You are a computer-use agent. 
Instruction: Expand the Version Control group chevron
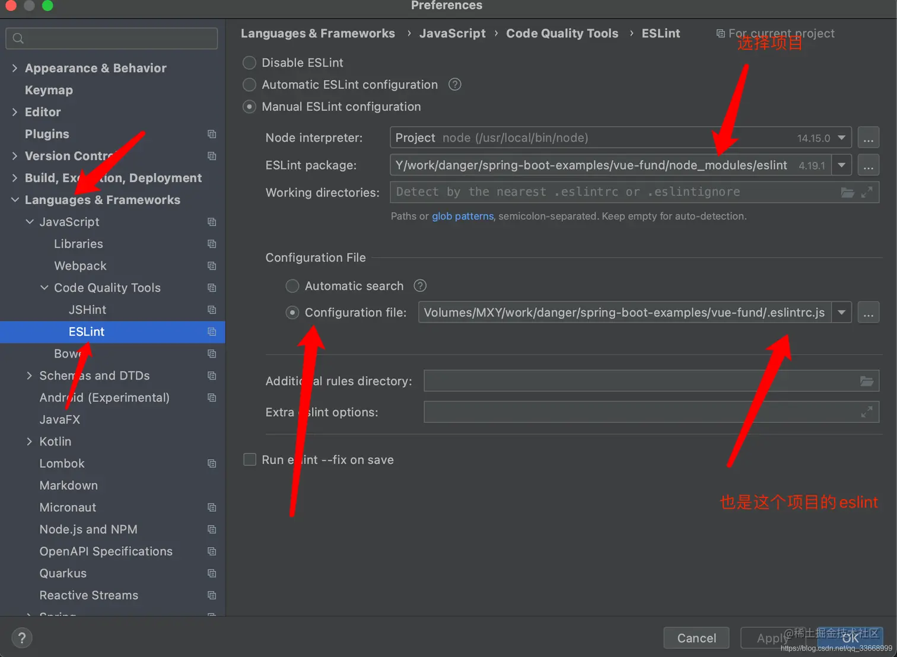15,156
